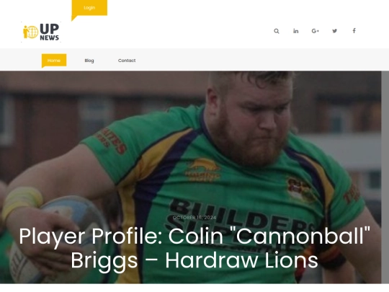
Task: Open the Contact menu item
Action: (x=127, y=61)
